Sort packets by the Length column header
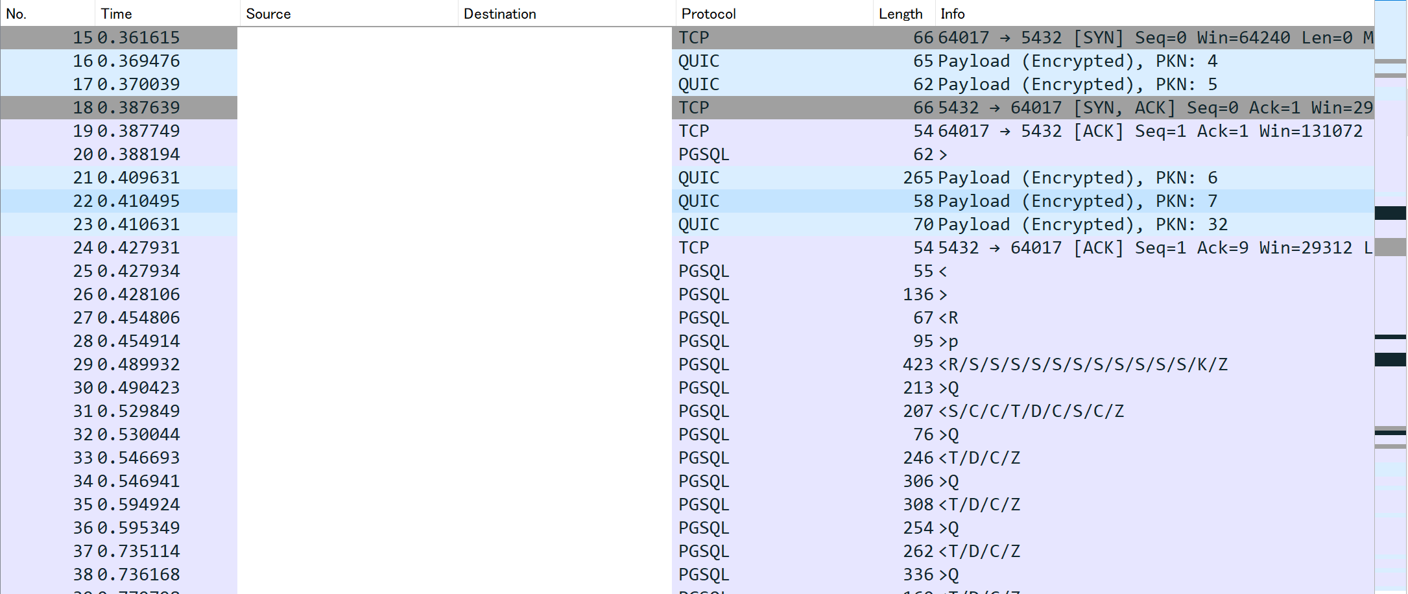 point(901,13)
